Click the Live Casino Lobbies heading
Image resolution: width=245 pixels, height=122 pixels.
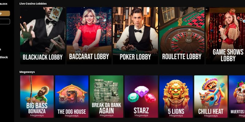[x=33, y=4]
